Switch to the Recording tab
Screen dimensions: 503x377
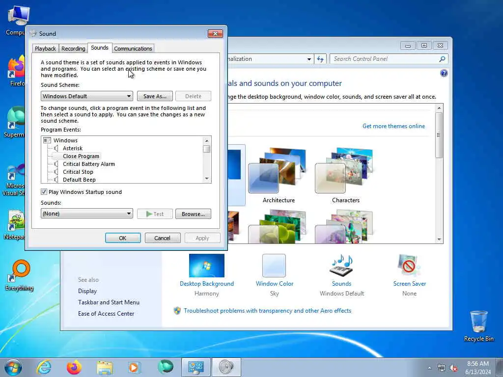73,49
